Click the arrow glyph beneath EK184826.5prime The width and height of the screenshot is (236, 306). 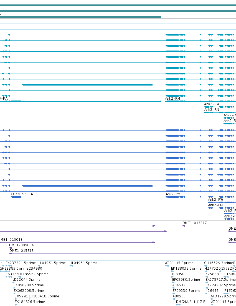(16, 305)
